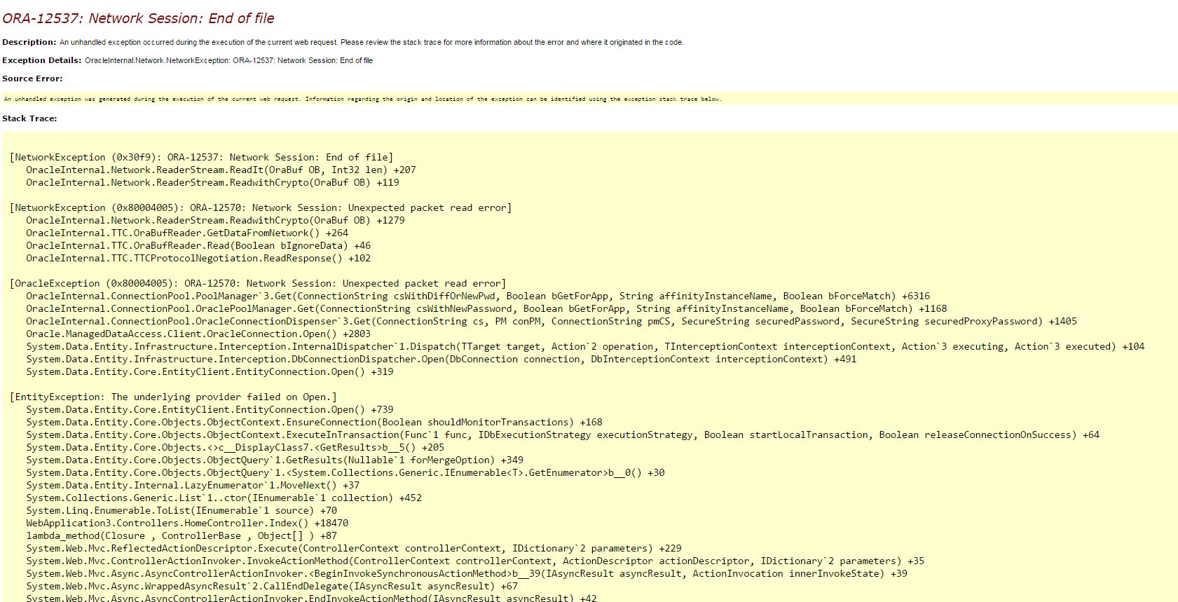The image size is (1178, 602).
Task: Click the 'ControllerActionInvoker.InvokeActionMethod' +35 line
Action: tap(475, 561)
